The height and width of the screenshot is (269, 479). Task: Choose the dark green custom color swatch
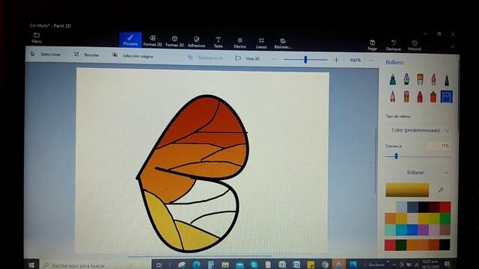tap(401, 245)
